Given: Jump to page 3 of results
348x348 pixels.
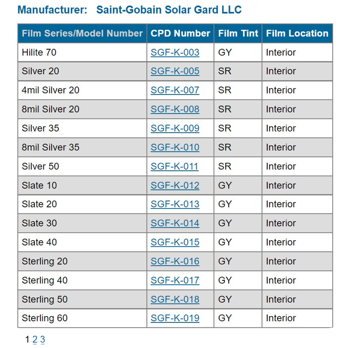Looking at the screenshot, I should [42, 339].
